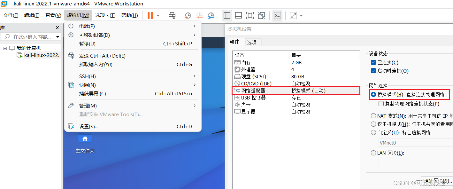Open the 选项卡(T) menu
This screenshot has width=453, height=189.
click(x=105, y=15)
